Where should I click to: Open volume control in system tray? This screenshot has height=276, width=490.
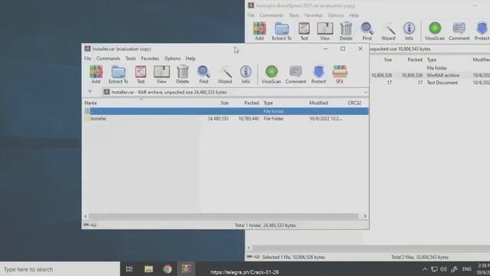(443, 269)
